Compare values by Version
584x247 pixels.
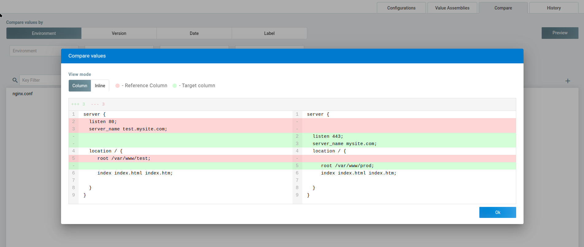point(119,33)
